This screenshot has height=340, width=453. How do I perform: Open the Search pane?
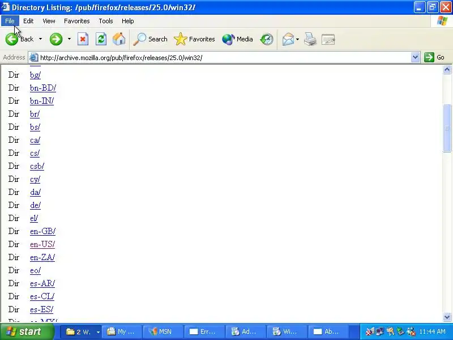click(150, 39)
